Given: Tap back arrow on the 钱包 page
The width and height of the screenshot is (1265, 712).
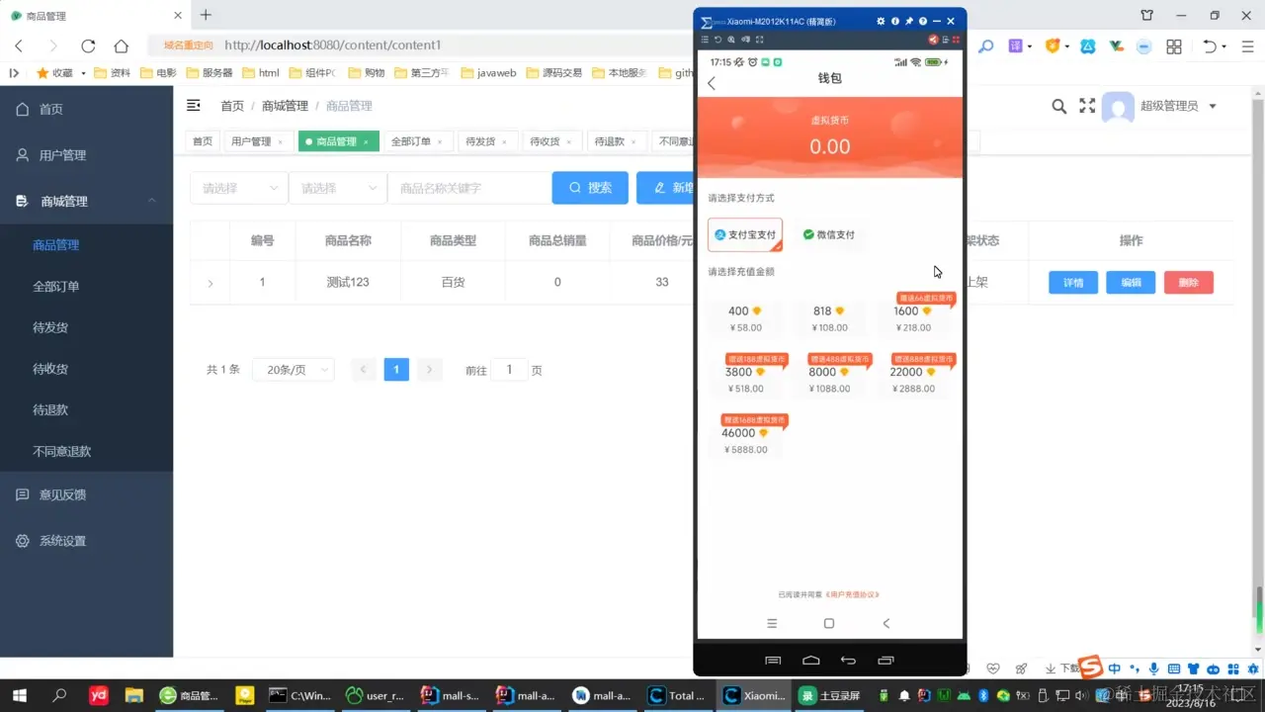Looking at the screenshot, I should pos(712,83).
